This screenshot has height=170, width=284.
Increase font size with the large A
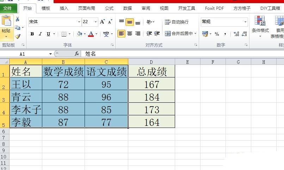(102, 22)
